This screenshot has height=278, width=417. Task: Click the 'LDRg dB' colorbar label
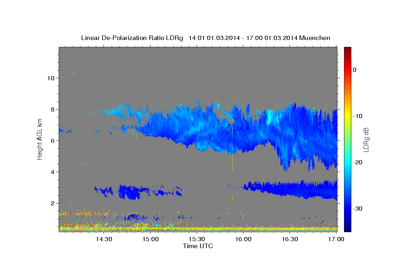click(x=366, y=139)
